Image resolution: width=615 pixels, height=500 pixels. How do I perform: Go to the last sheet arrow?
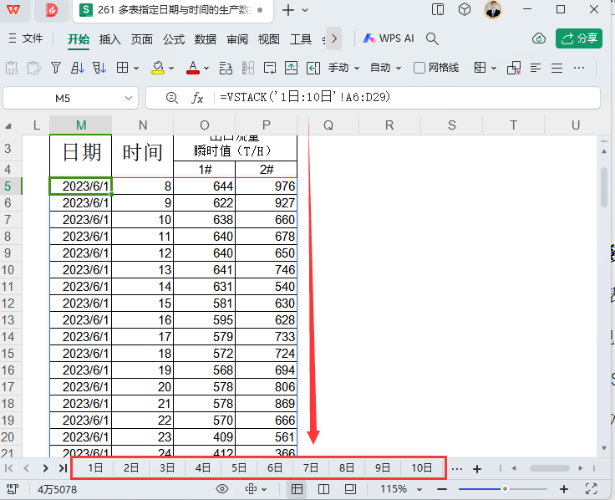[63, 468]
